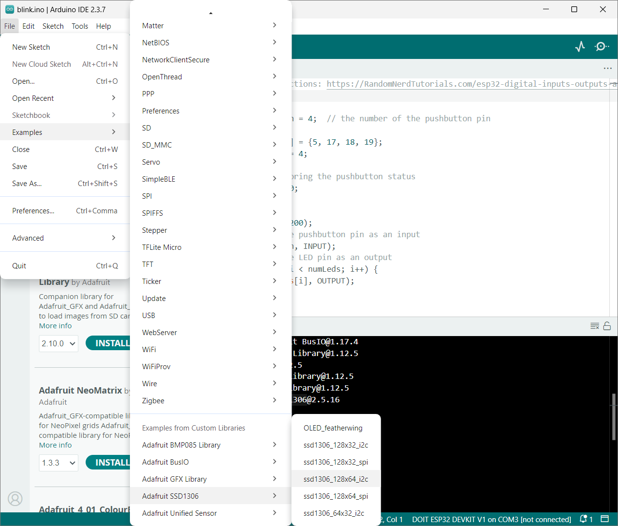
Task: Open the OLED_featherwing example
Action: point(336,428)
